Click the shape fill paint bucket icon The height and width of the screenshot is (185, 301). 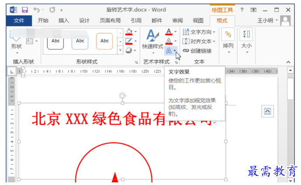coord(129,31)
